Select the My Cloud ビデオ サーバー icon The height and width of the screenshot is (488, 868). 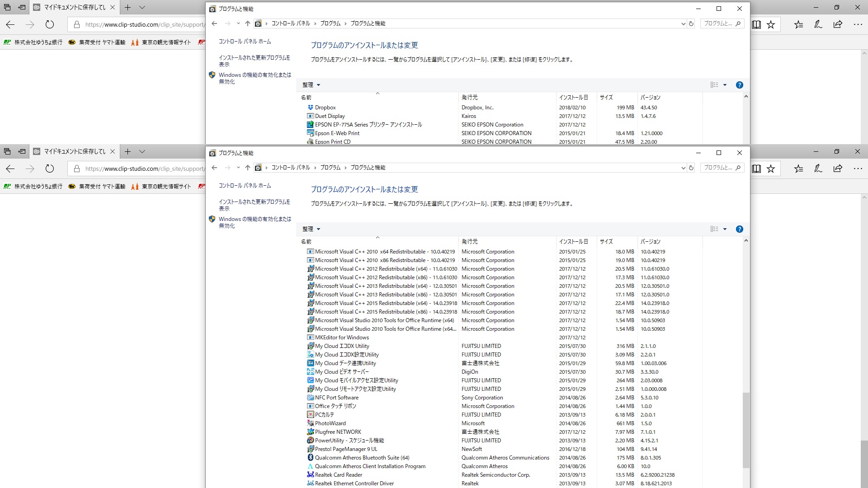coord(310,372)
